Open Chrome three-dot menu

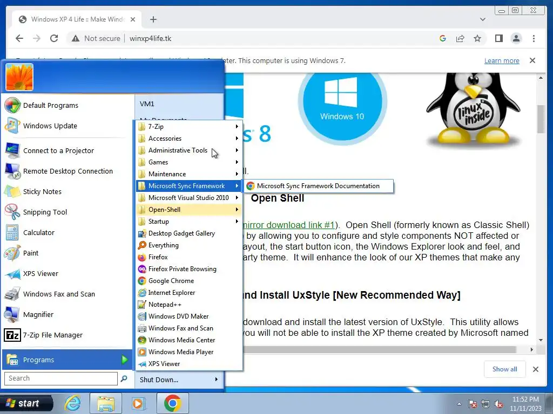point(534,38)
